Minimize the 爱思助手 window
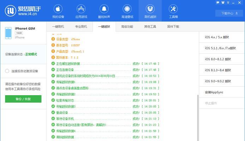 233,3
